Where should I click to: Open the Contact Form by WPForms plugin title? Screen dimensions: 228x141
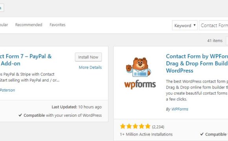[x=197, y=63]
